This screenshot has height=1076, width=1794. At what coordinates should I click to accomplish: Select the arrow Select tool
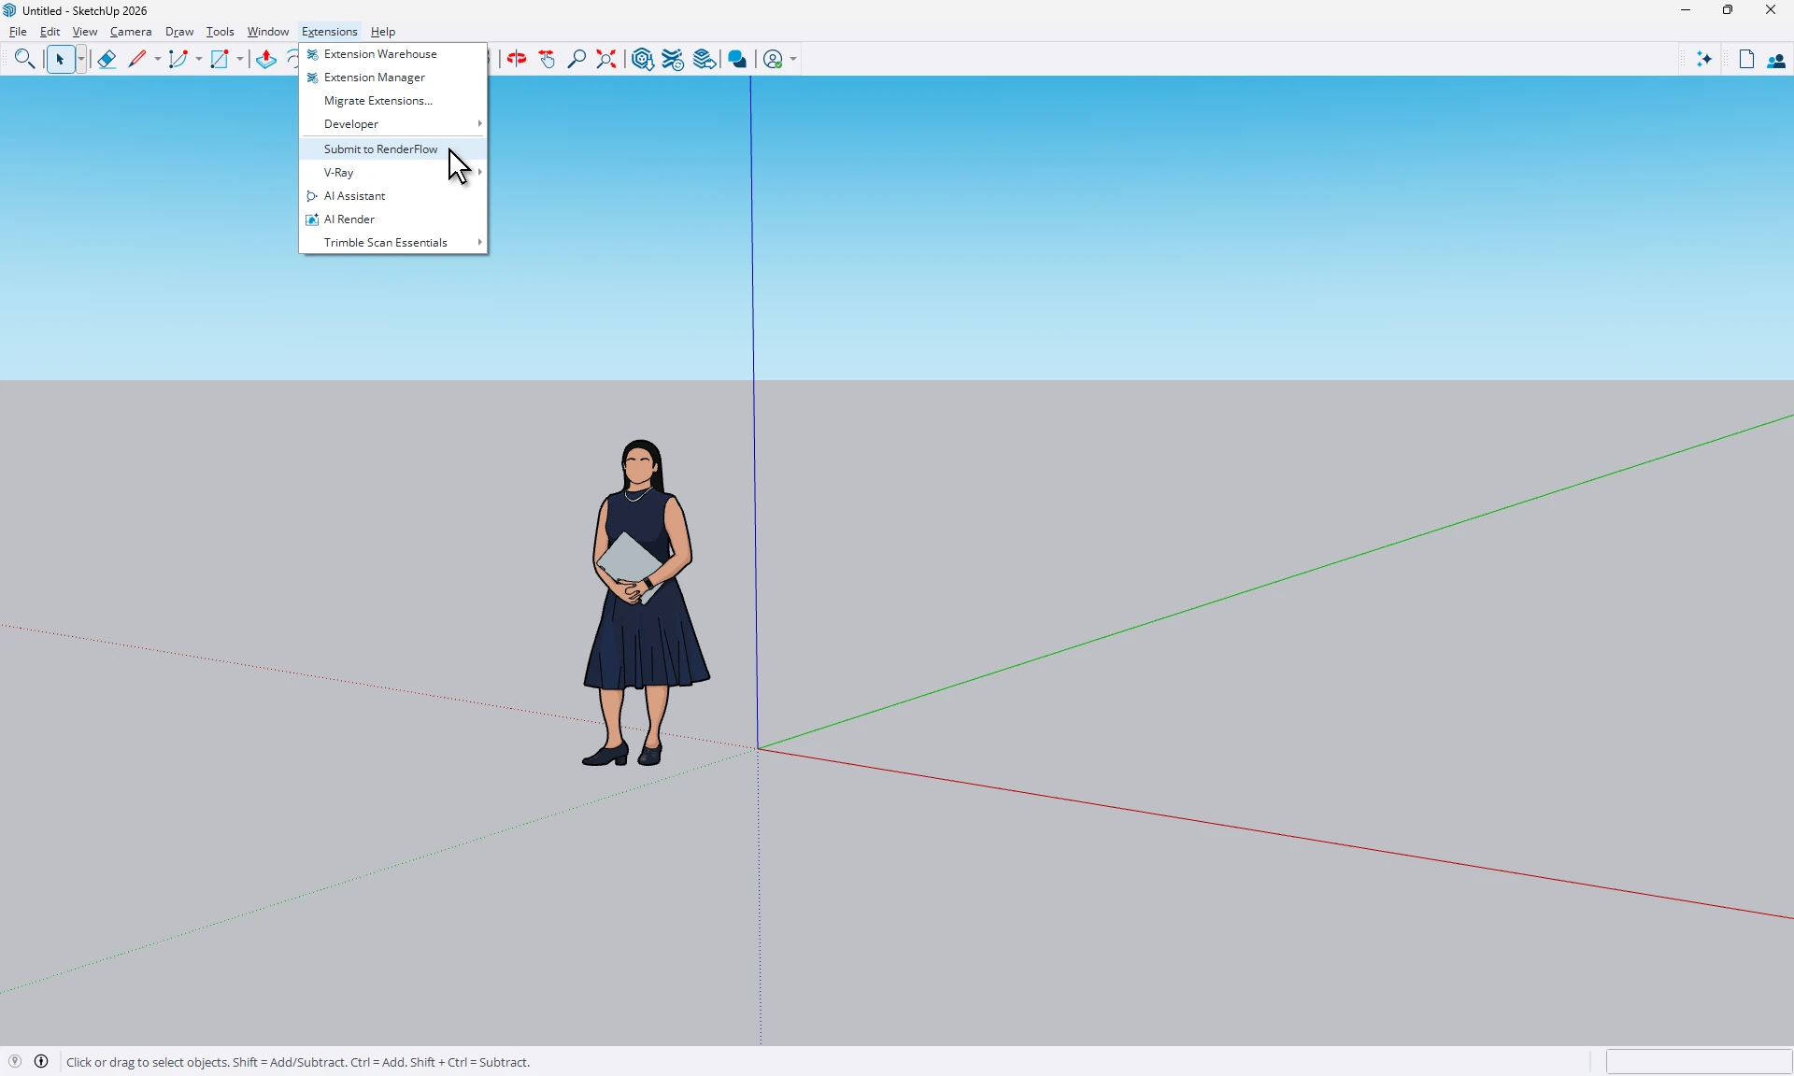pyautogui.click(x=60, y=60)
